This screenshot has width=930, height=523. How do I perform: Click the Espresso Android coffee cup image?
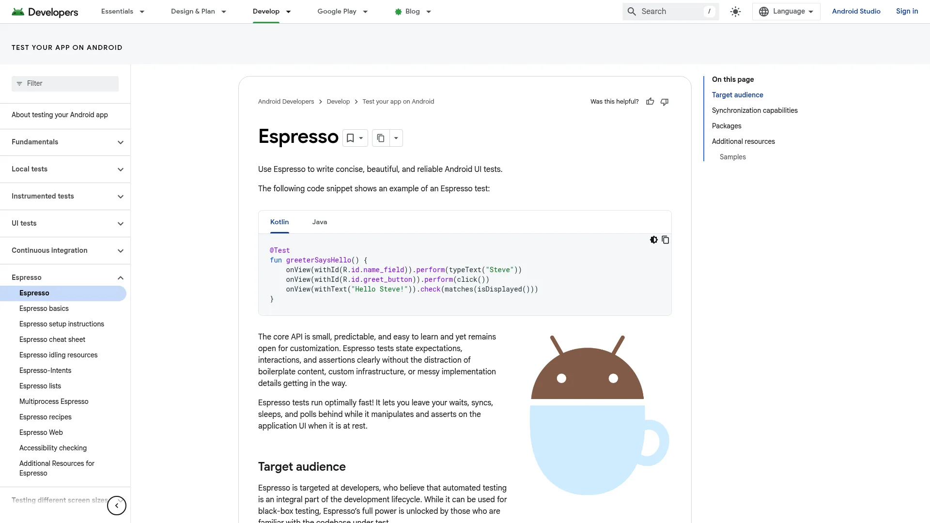coord(599,415)
